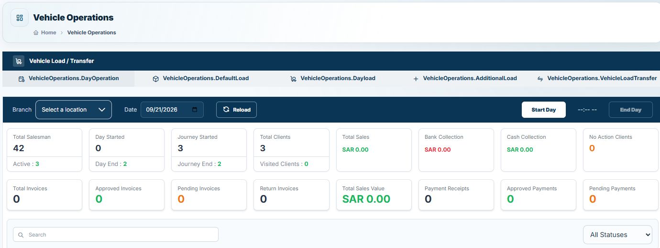Click the --:-- -- time display

pyautogui.click(x=587, y=110)
